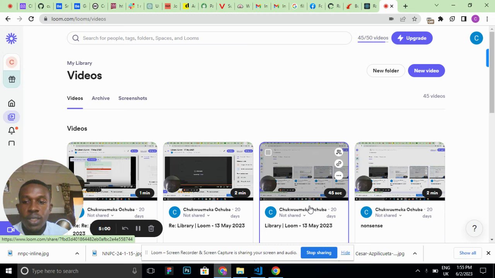Pause the Loom recording
Image resolution: width=495 pixels, height=278 pixels.
pyautogui.click(x=138, y=229)
